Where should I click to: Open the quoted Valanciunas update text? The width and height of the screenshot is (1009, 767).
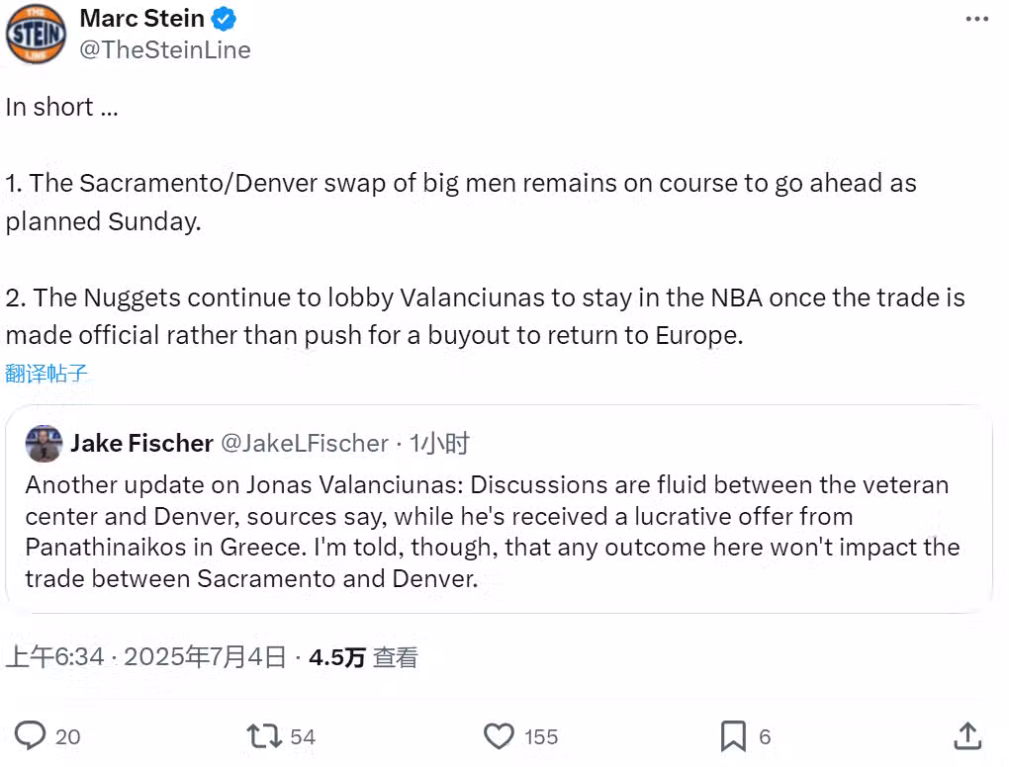pyautogui.click(x=492, y=531)
